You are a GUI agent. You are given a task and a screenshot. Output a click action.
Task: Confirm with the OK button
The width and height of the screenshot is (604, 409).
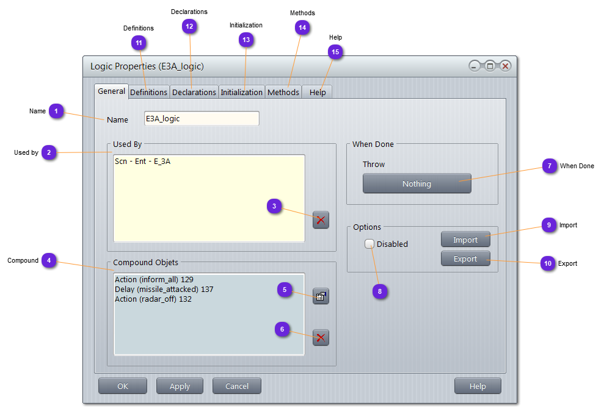click(123, 386)
